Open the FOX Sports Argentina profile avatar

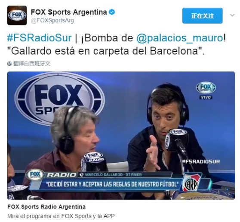(x=17, y=15)
